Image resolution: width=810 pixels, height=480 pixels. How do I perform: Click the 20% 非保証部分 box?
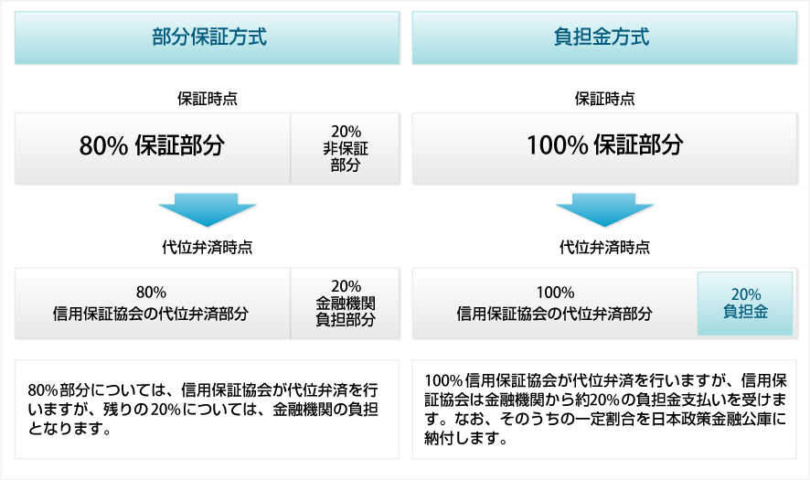pyautogui.click(x=346, y=147)
